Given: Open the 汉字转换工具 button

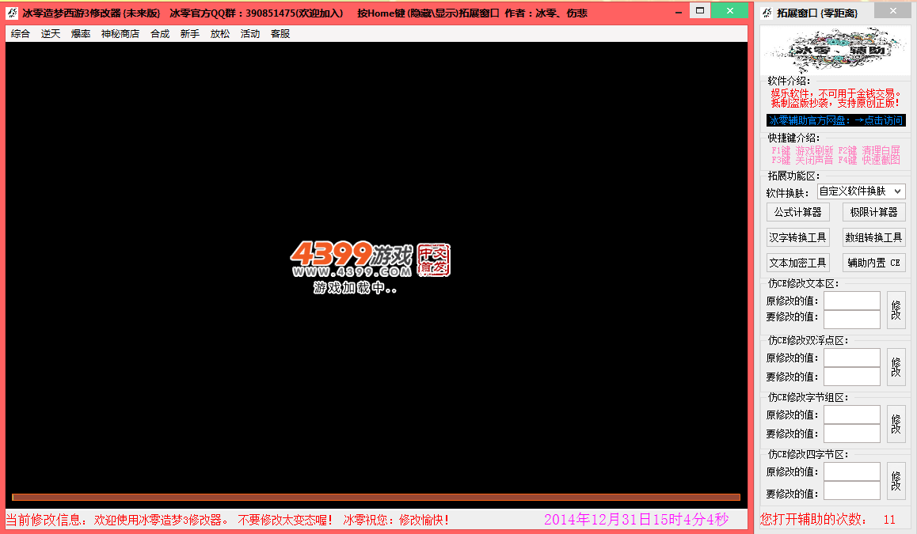Looking at the screenshot, I should pyautogui.click(x=797, y=237).
